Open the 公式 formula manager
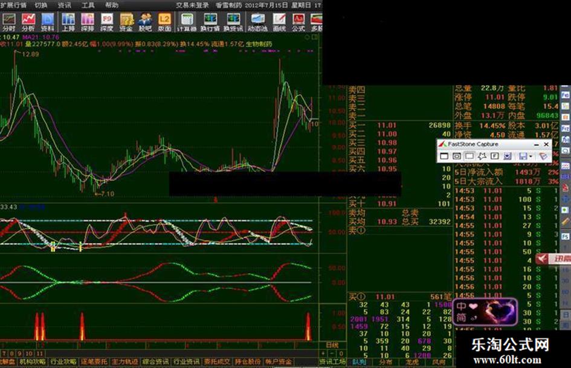571x368 pixels. coord(298,22)
